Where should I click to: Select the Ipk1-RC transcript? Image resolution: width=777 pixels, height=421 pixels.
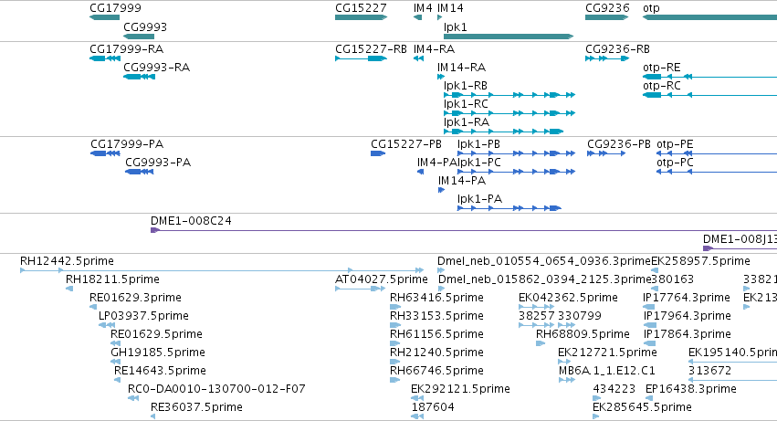[509, 113]
